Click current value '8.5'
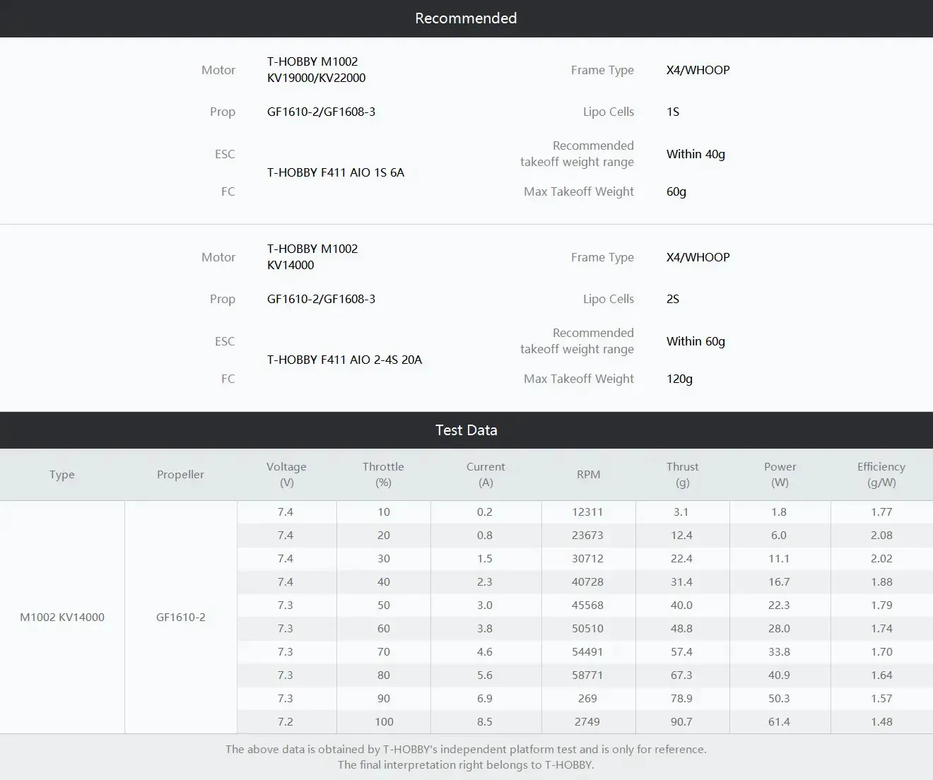 (x=485, y=722)
